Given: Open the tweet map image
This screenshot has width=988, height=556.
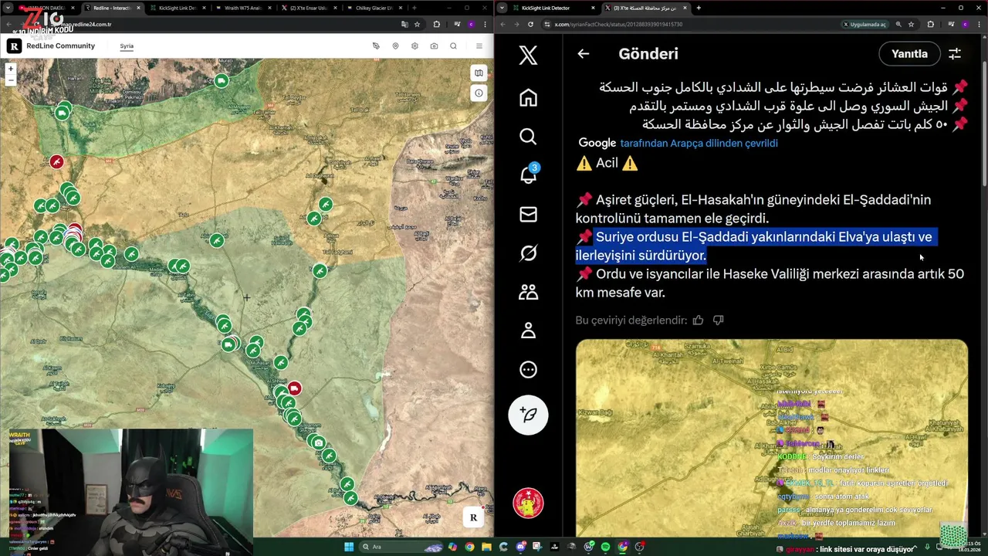Looking at the screenshot, I should (x=771, y=437).
